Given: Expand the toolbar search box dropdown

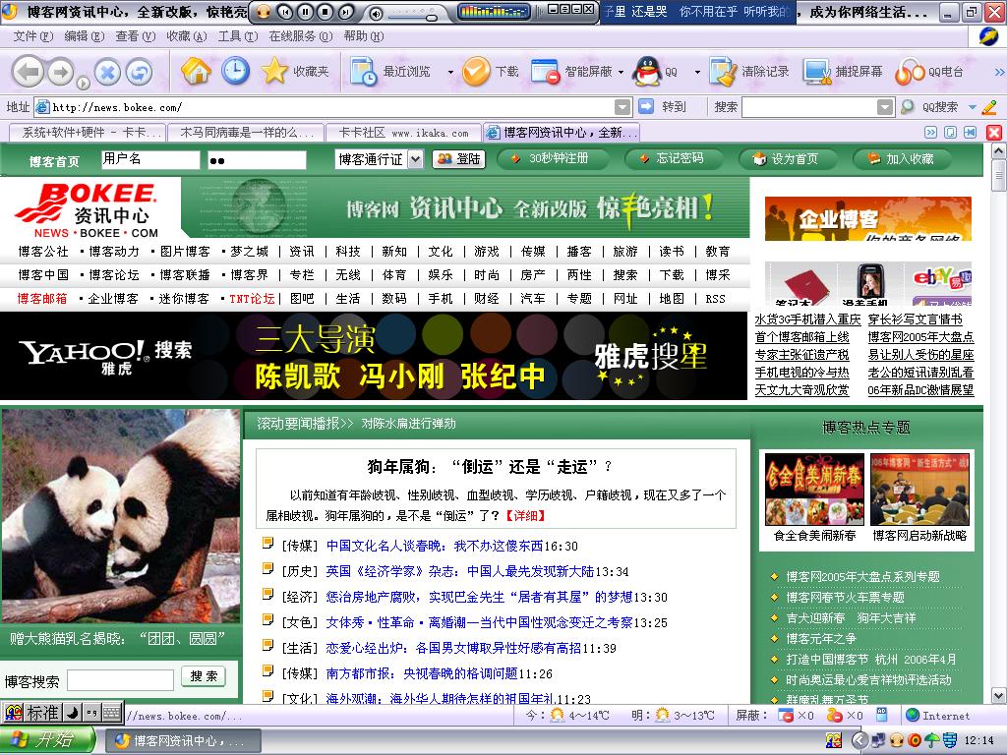Looking at the screenshot, I should pos(882,107).
